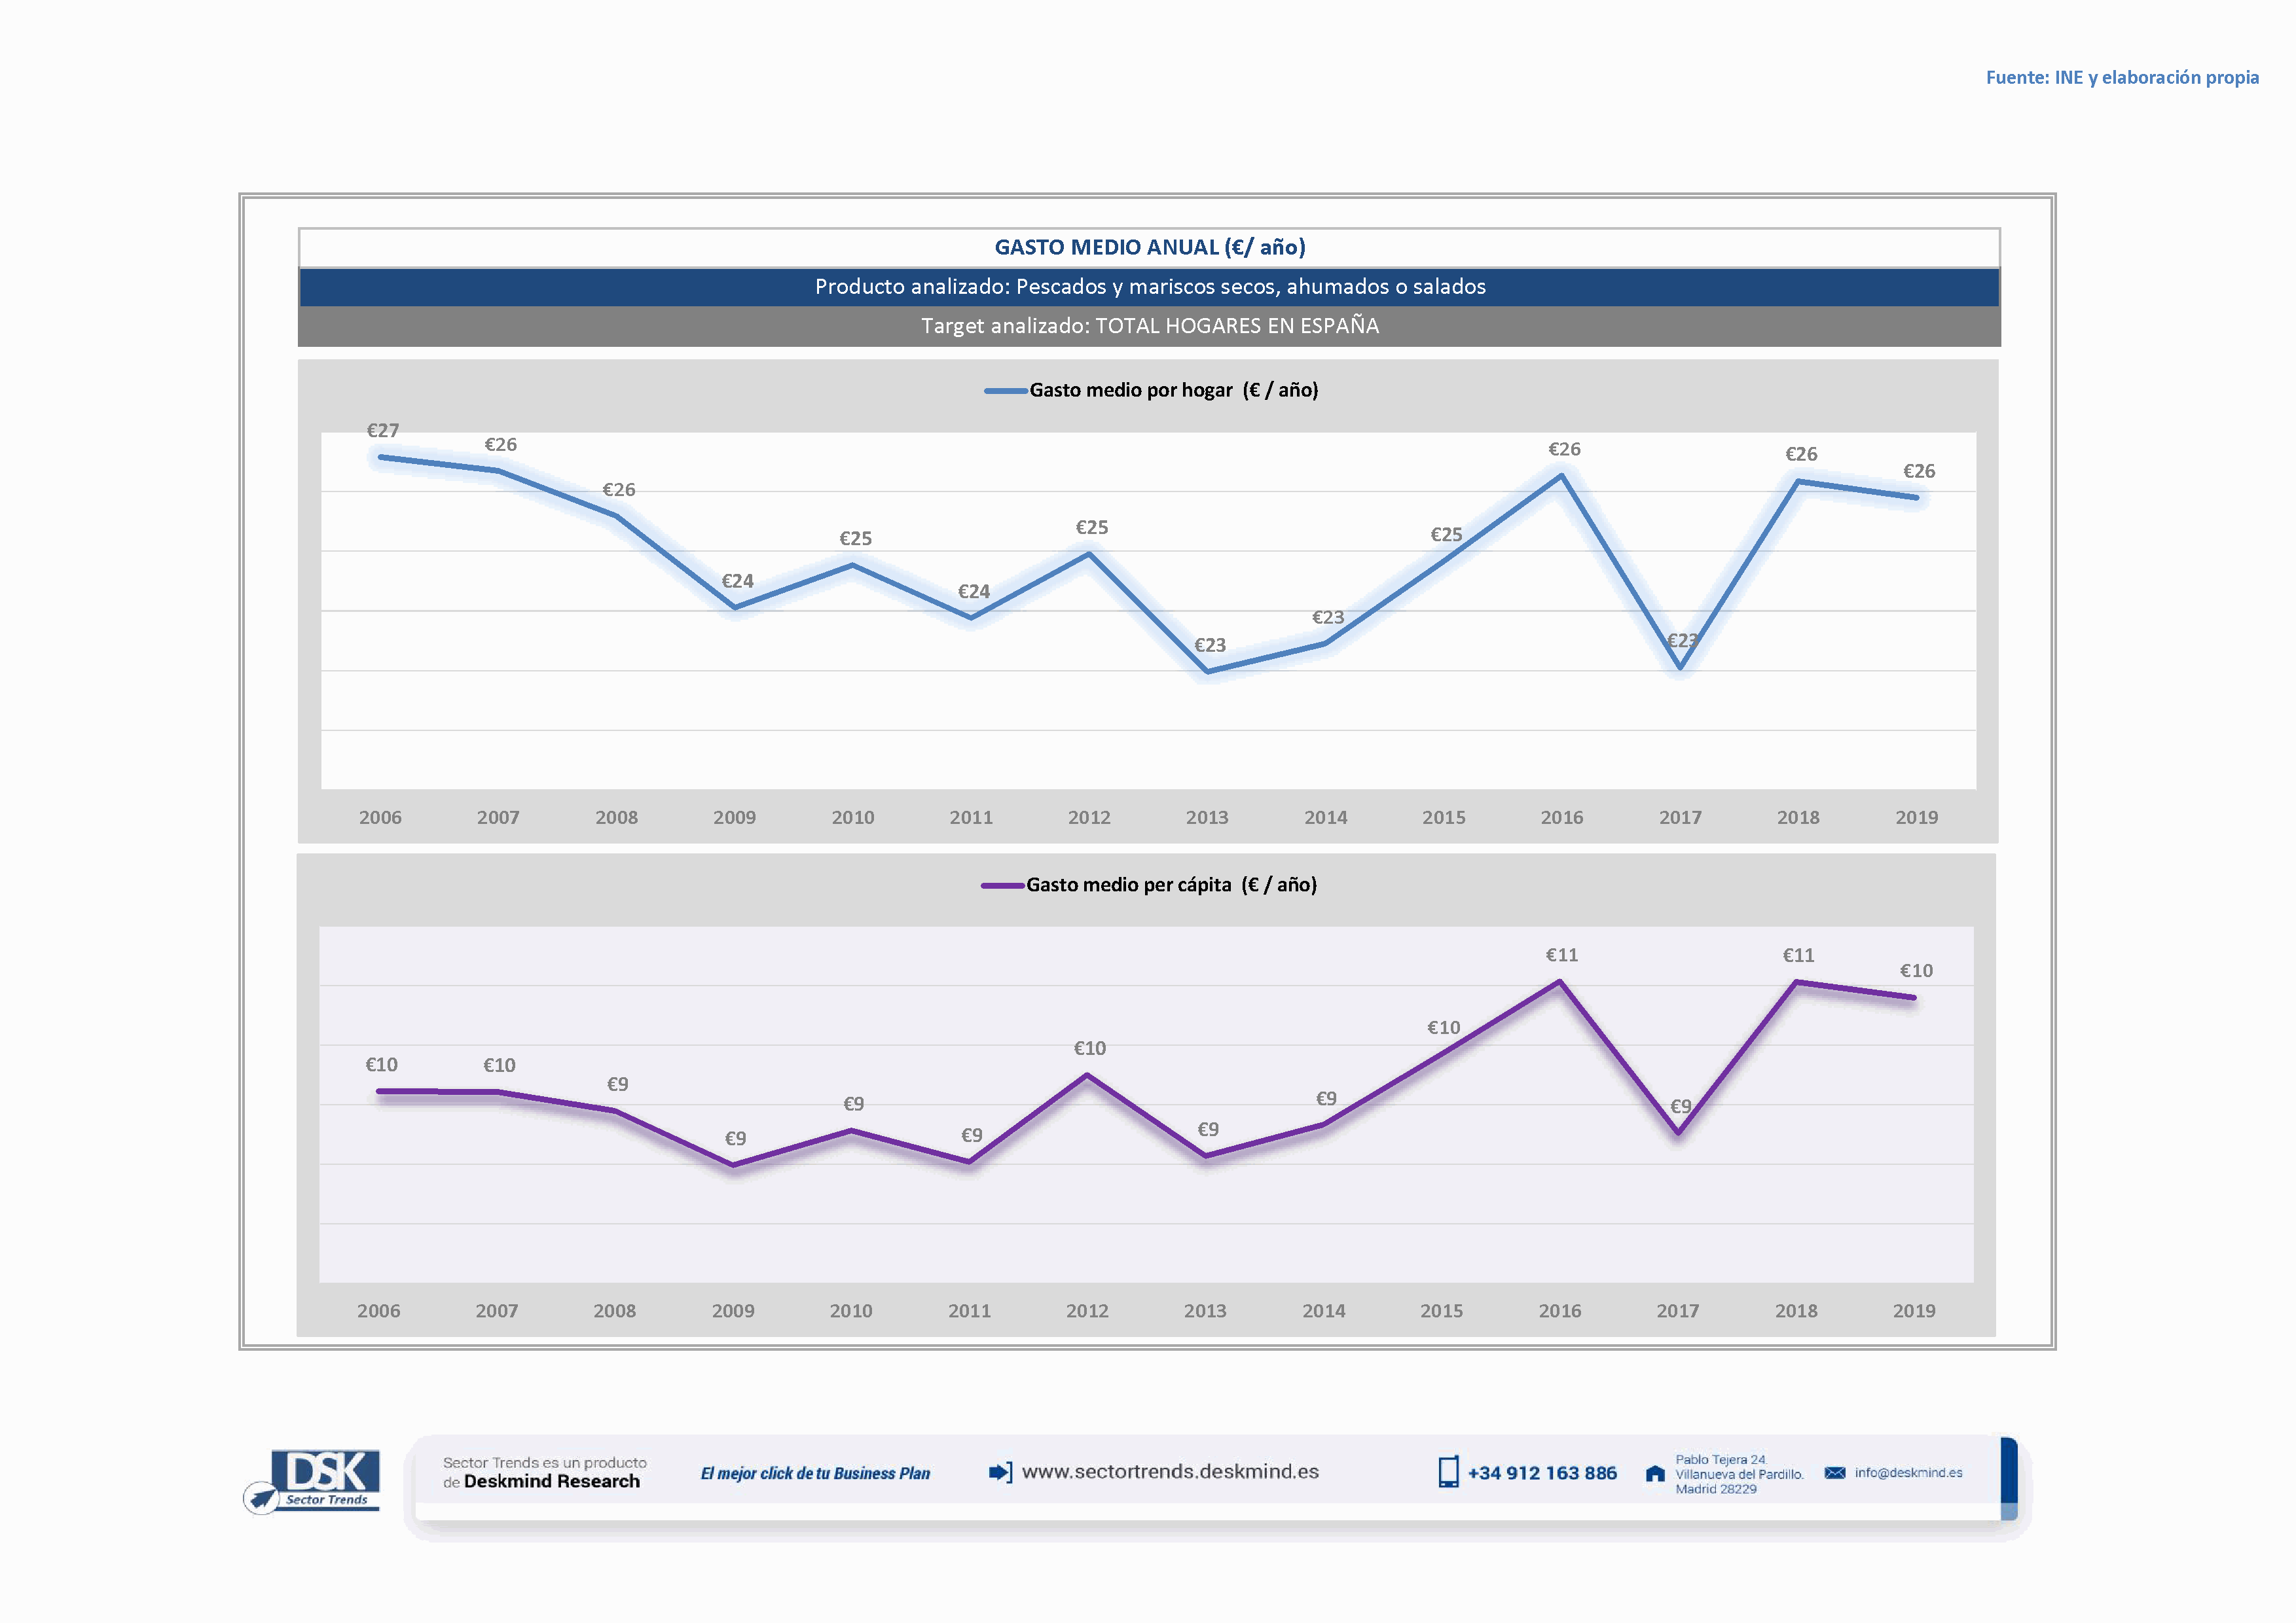Click the 'GASTO MEDIO ANUAL' chart title
Screen dimensions: 2296x1623
pyautogui.click(x=1149, y=247)
